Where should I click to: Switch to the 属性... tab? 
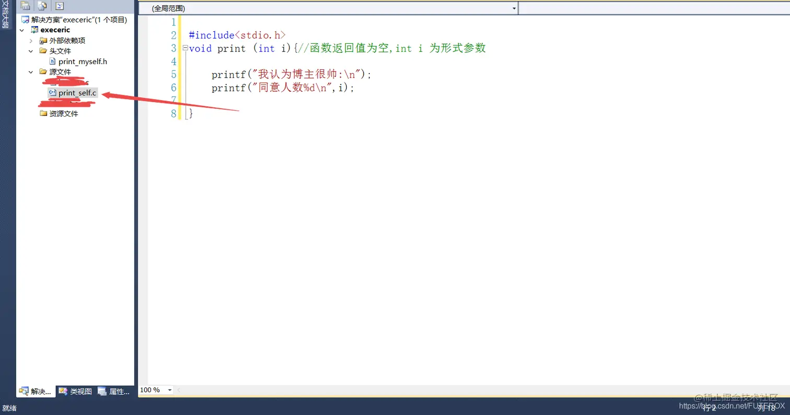pos(114,392)
